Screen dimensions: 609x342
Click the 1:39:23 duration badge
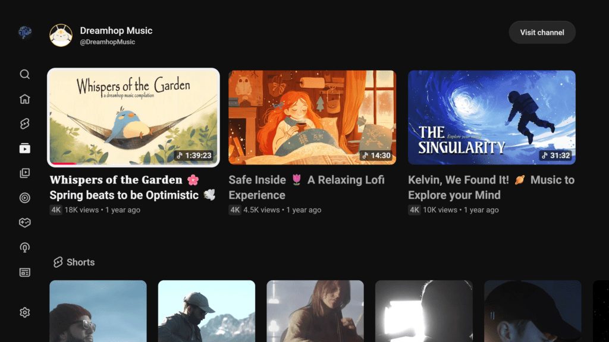pyautogui.click(x=194, y=156)
